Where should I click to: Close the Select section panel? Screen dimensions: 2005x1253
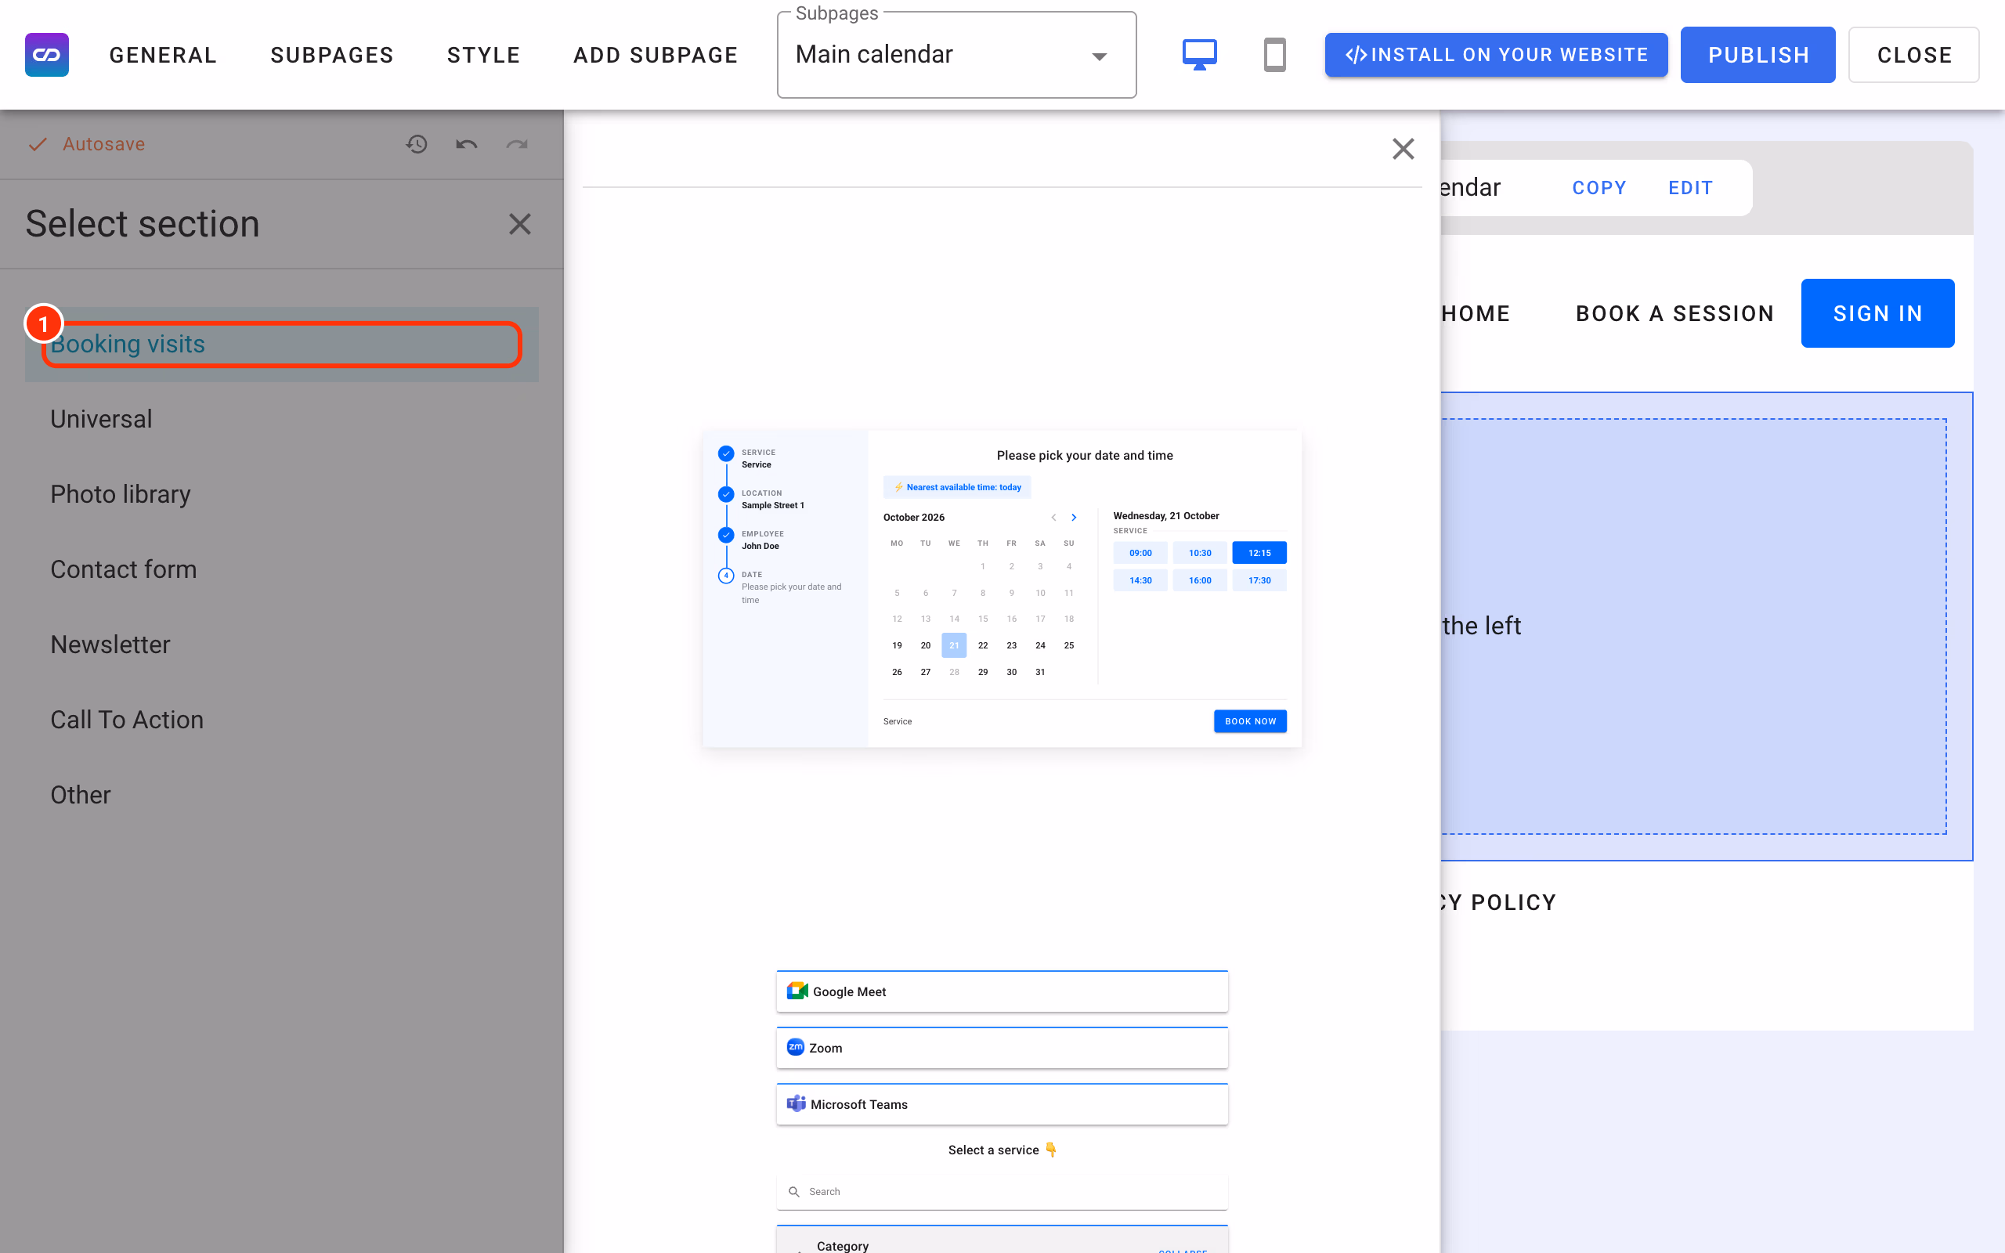[519, 224]
